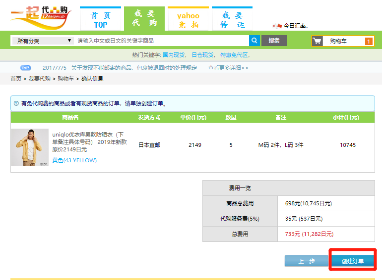
Task: Click the shopping cart icon
Action: pos(317,41)
